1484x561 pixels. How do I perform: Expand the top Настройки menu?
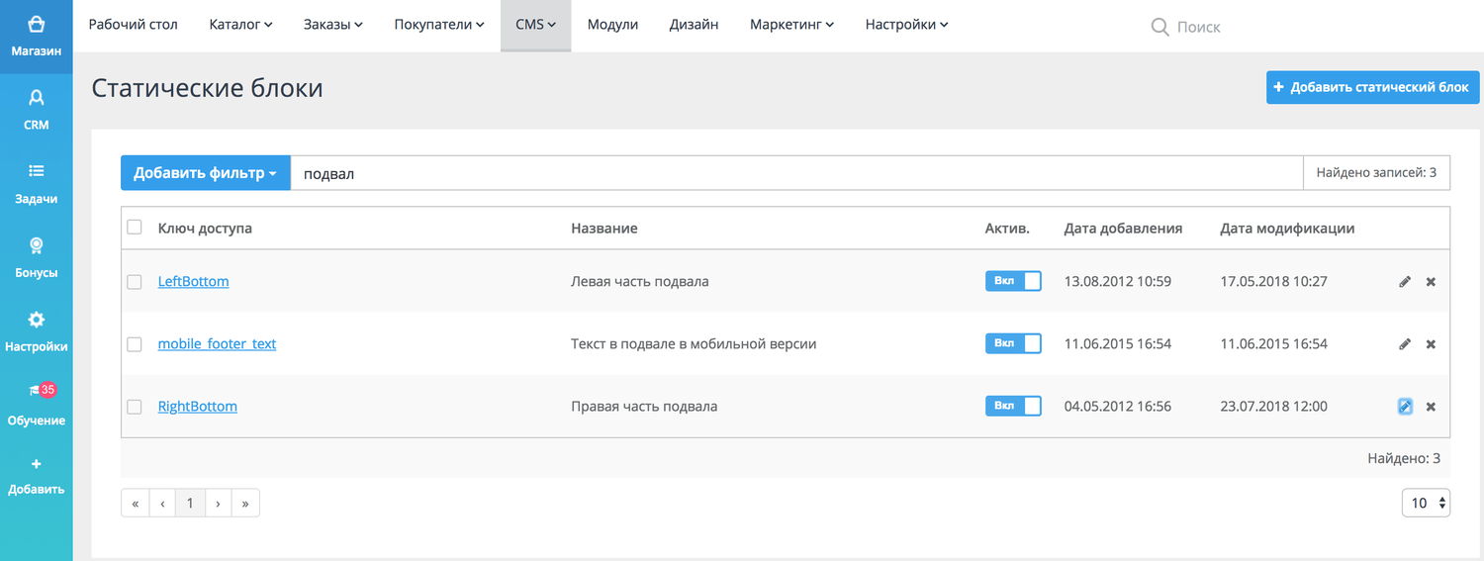coord(906,25)
